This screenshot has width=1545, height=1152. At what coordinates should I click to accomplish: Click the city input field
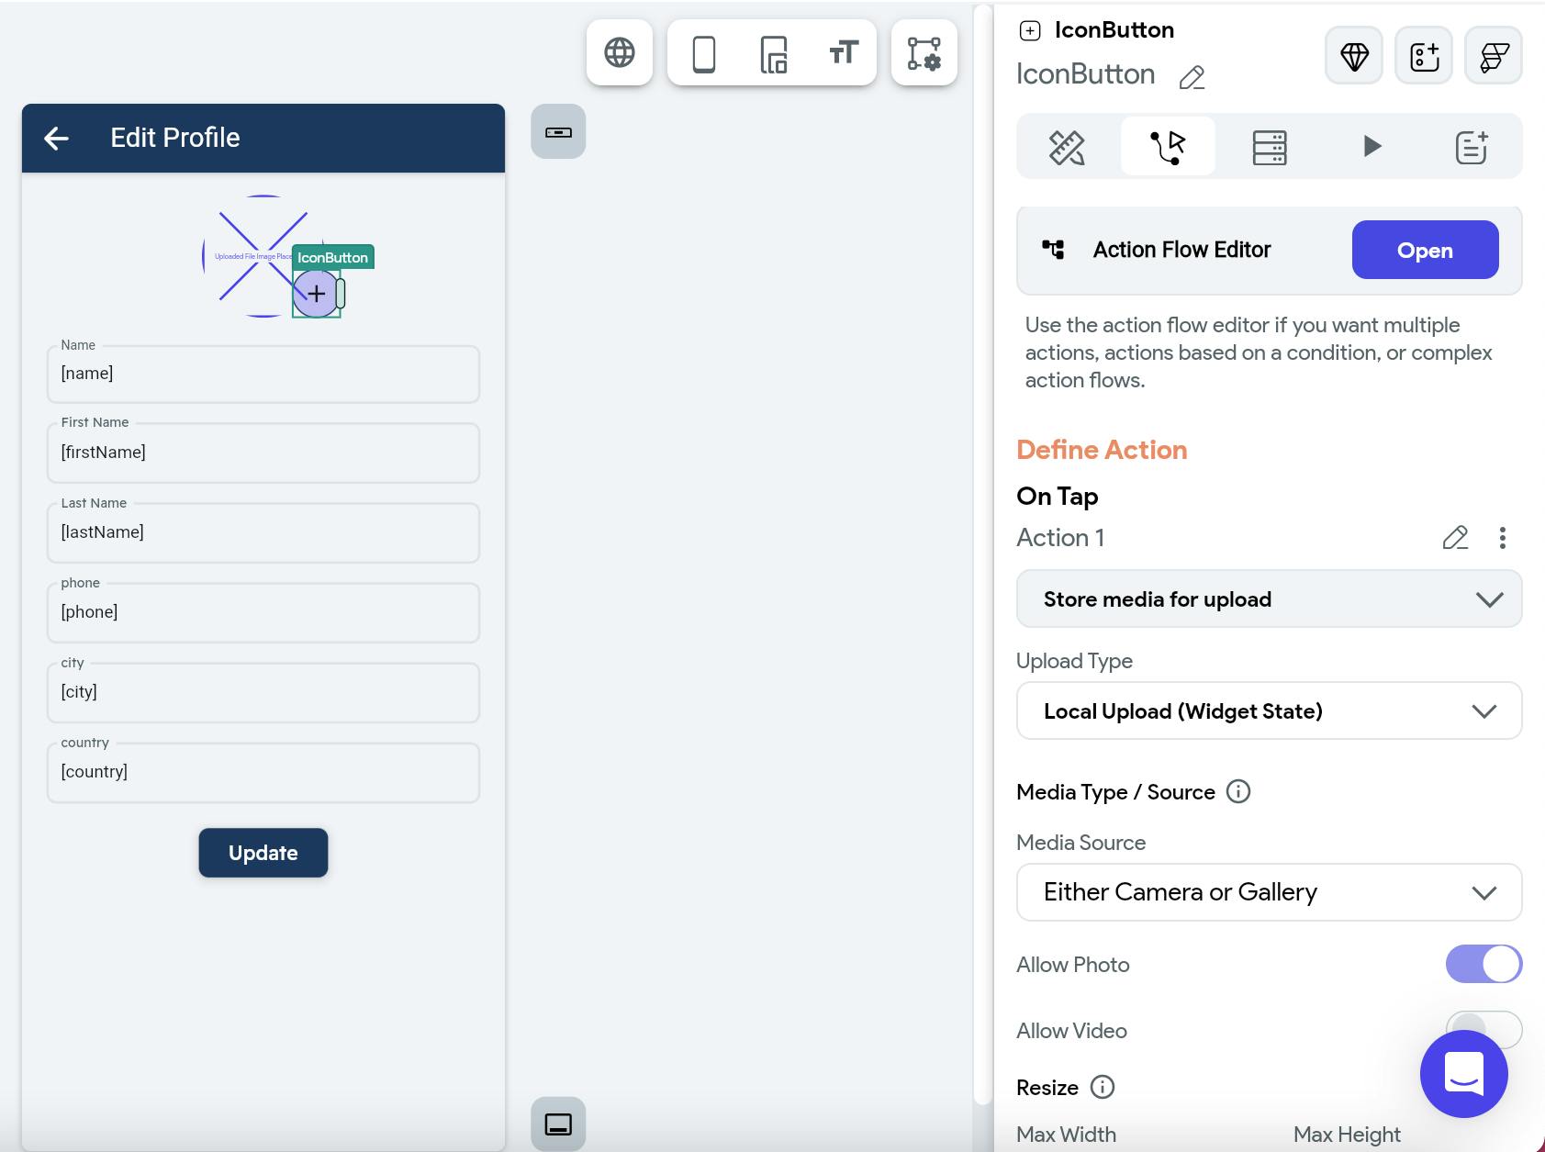pos(263,692)
